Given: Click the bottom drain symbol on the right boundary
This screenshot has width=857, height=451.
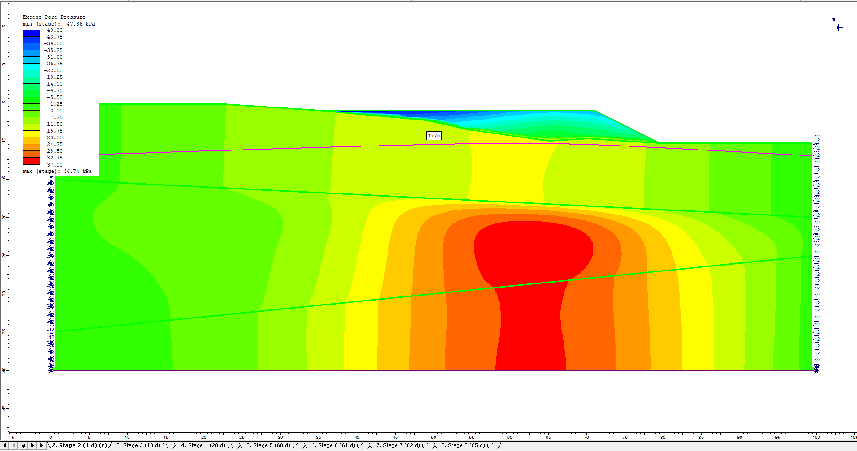Looking at the screenshot, I should coord(817,370).
